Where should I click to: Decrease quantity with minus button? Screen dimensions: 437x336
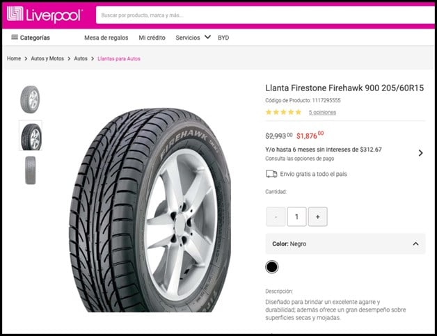276,217
